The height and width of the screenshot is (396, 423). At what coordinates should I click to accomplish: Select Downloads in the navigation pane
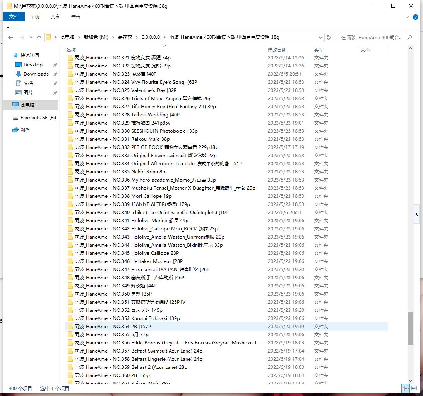tap(36, 74)
